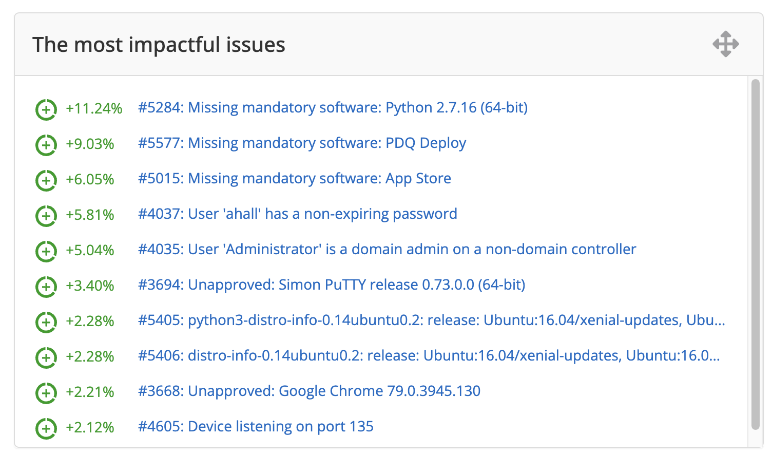Click the issues list vertical scrollbar
The width and height of the screenshot is (772, 454).
point(755,254)
